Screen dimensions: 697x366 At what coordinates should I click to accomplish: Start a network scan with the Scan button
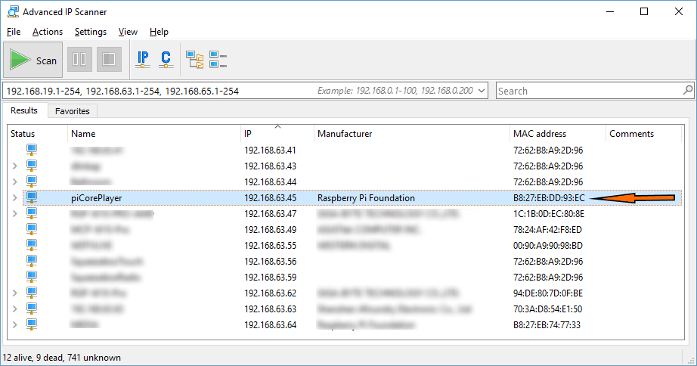33,60
